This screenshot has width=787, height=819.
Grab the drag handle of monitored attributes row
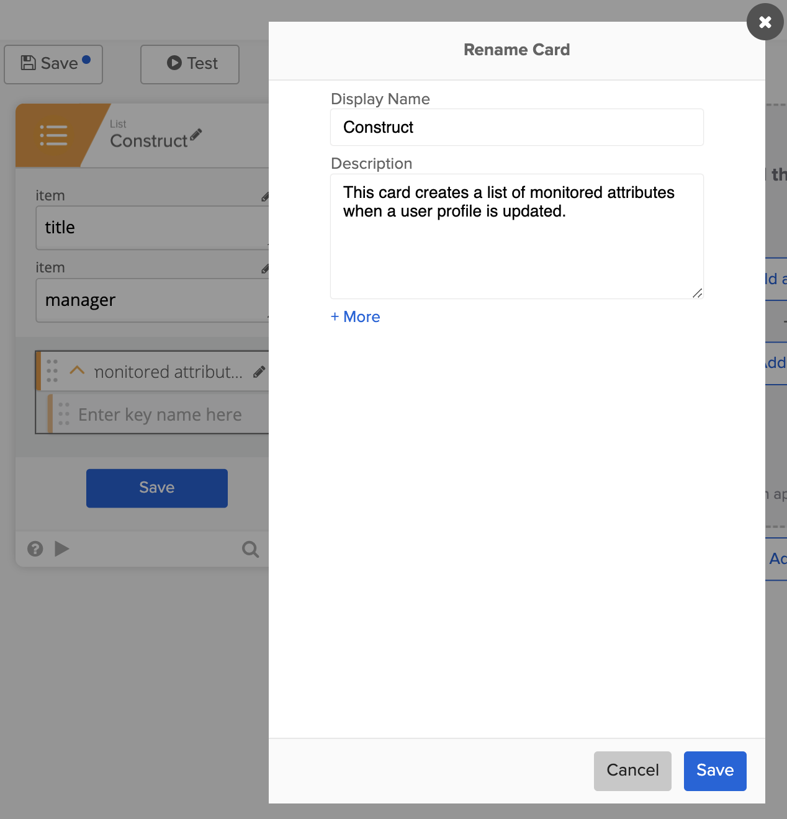point(52,371)
